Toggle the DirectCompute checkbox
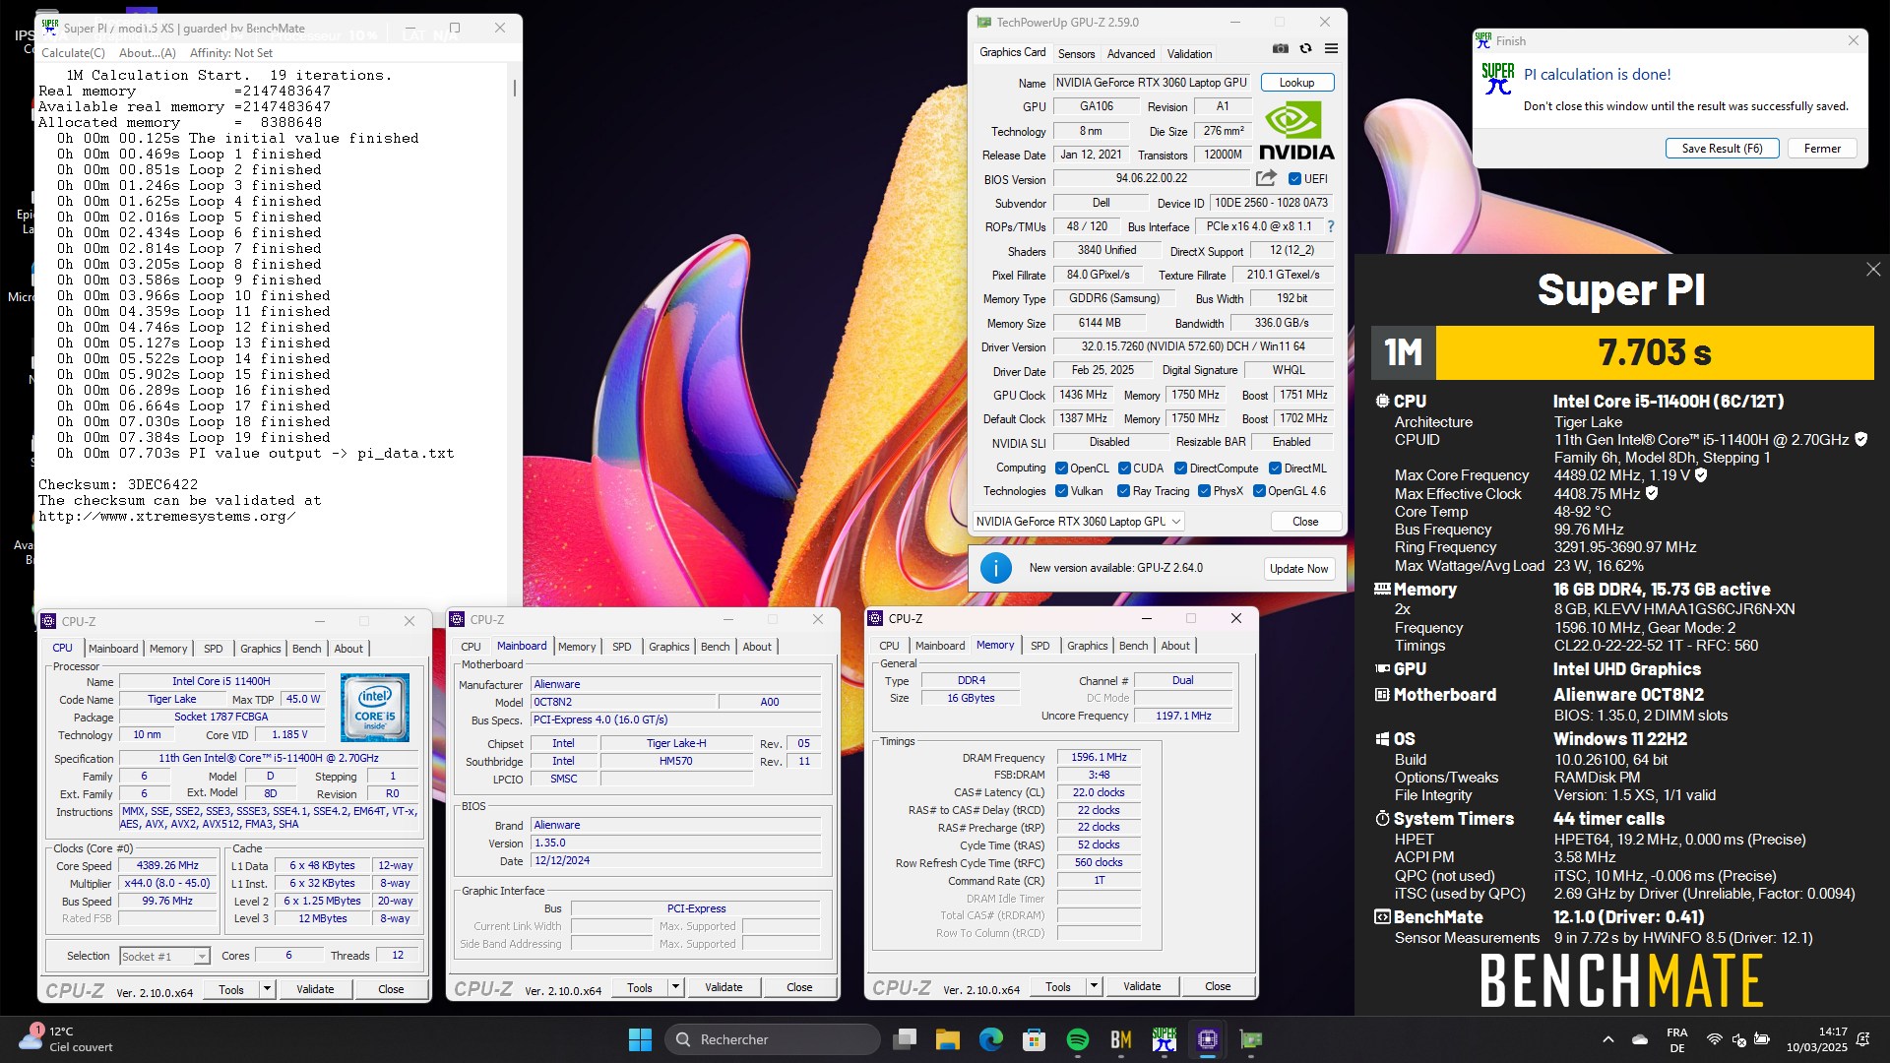This screenshot has height=1063, width=1890. click(x=1180, y=469)
